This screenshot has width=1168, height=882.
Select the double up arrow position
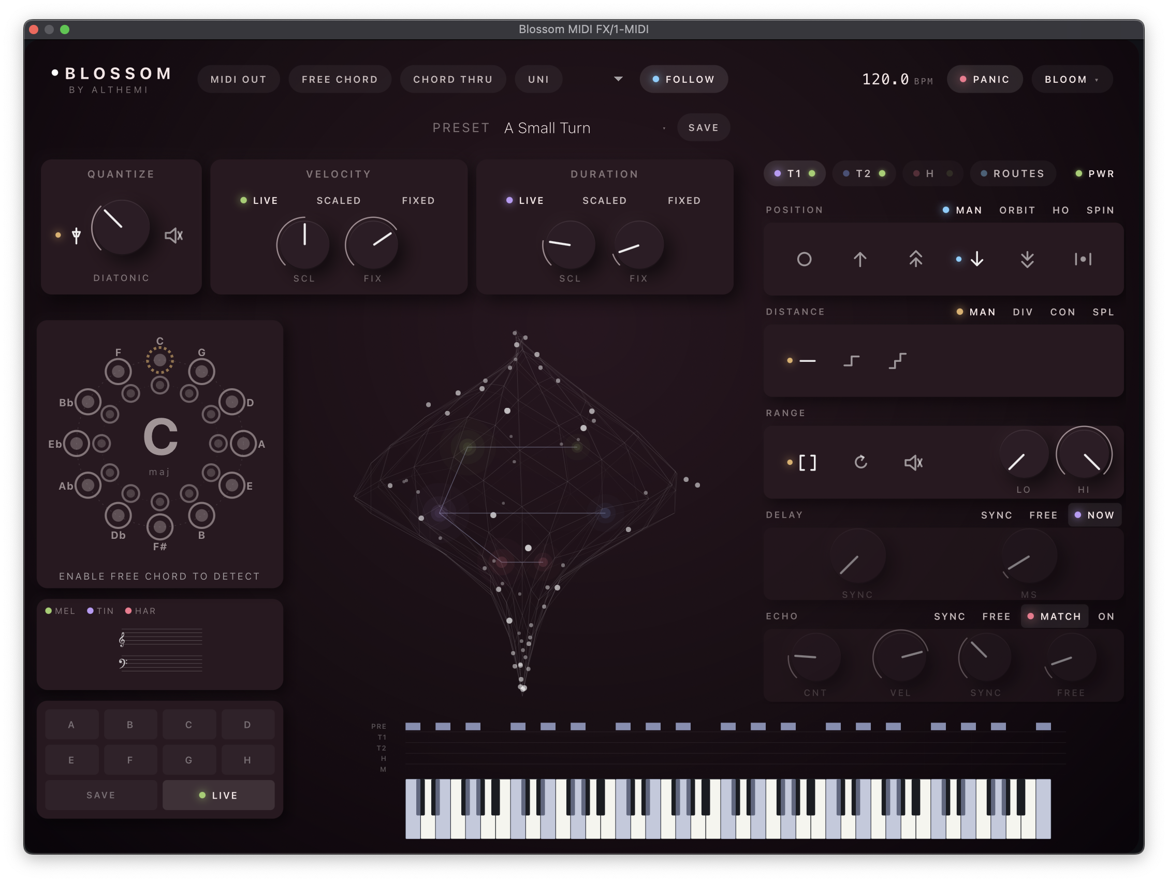pyautogui.click(x=915, y=259)
